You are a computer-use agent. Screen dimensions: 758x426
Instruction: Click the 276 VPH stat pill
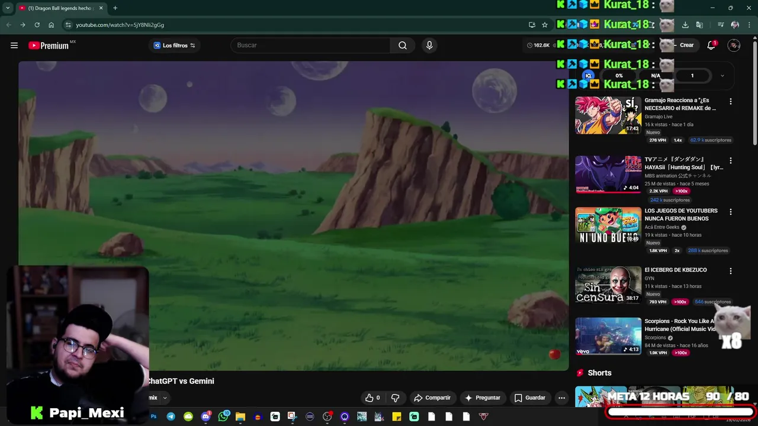658,140
